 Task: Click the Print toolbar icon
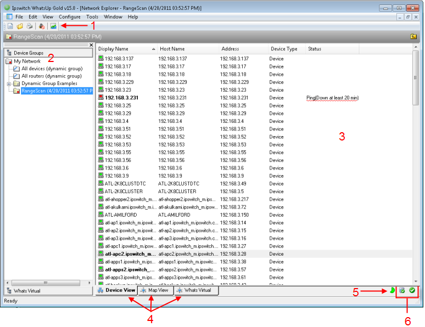click(x=29, y=26)
